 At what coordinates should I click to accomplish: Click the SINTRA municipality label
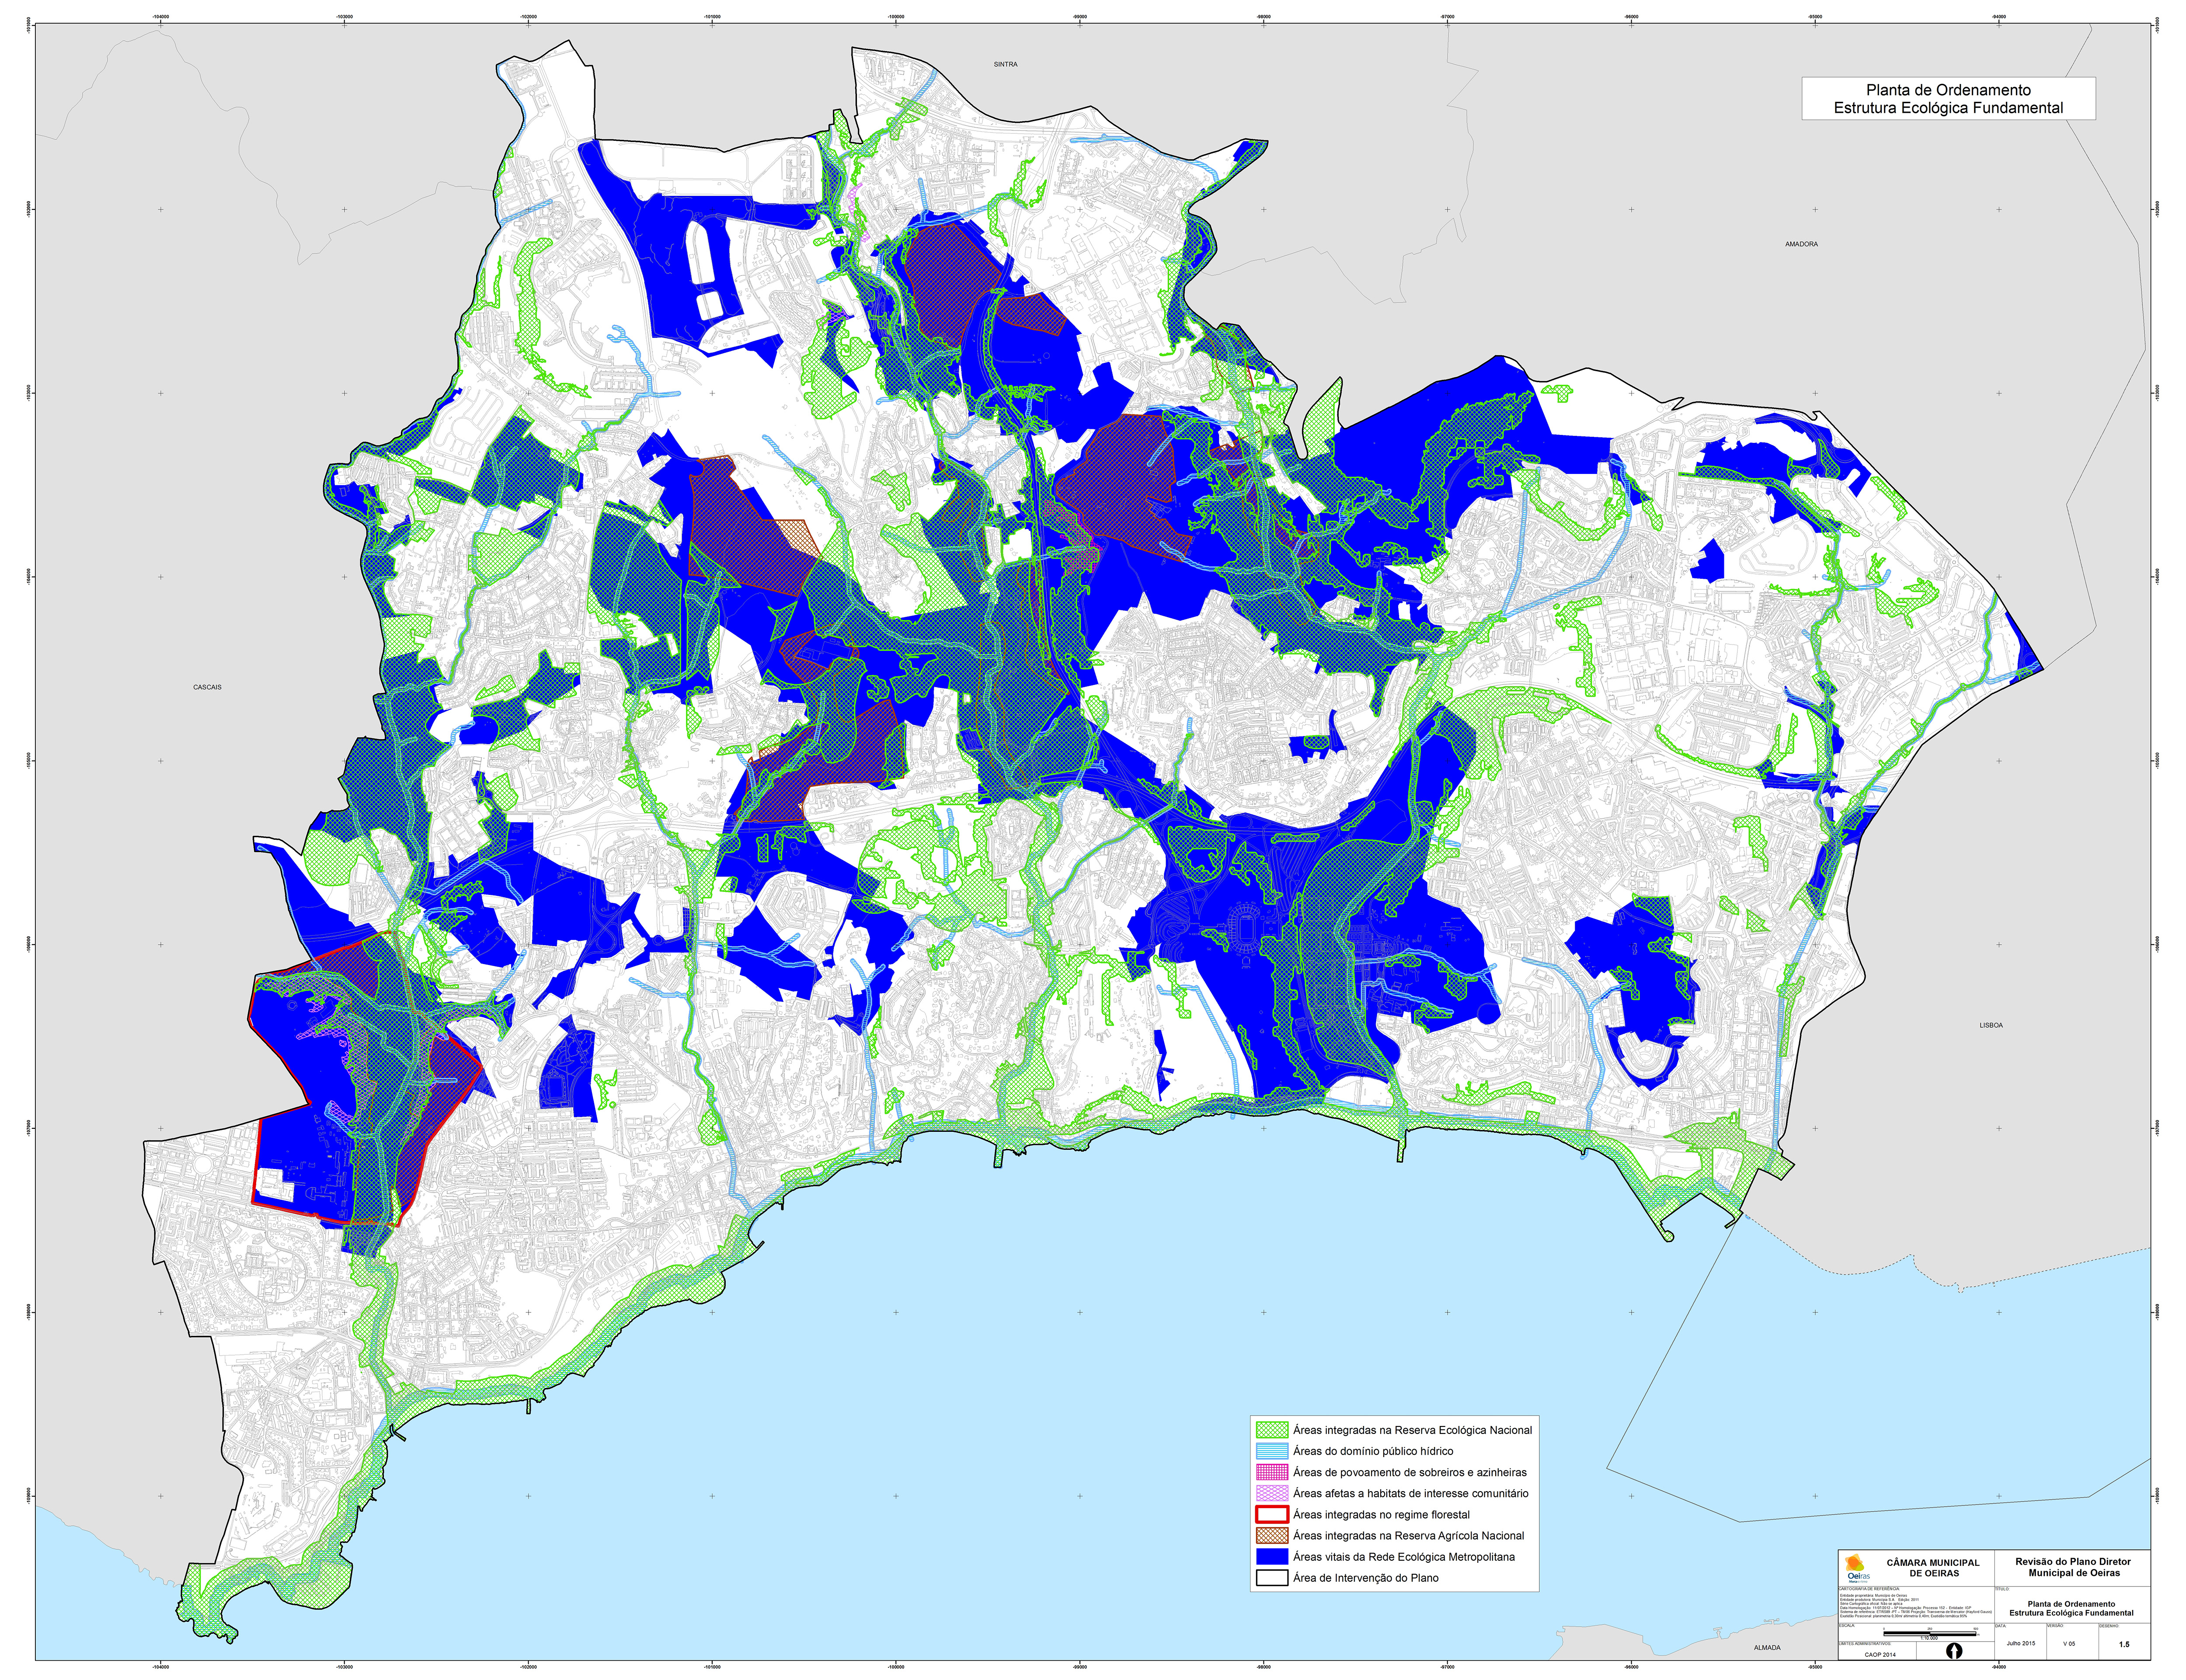coord(1005,64)
